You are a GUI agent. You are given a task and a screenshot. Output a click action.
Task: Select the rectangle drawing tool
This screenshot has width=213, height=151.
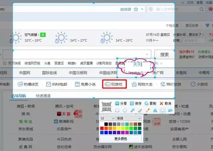pyautogui.click(x=117, y=110)
